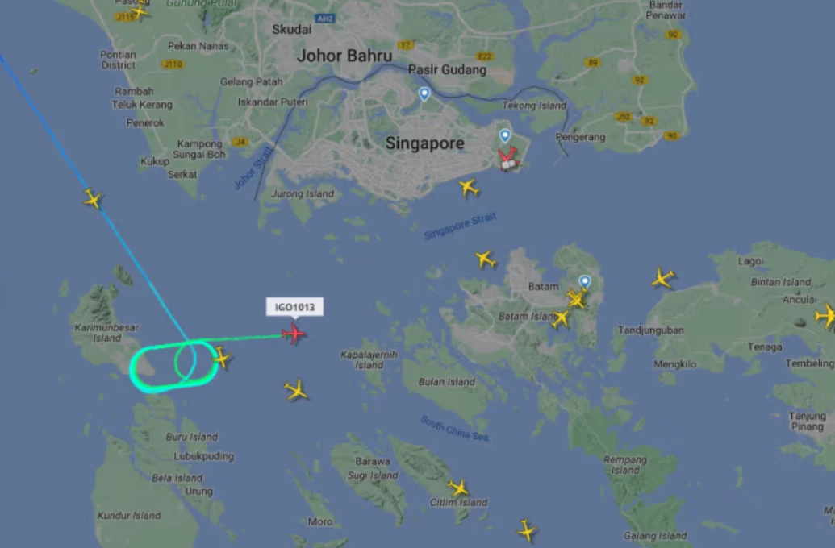The image size is (835, 548).
Task: Select the yellow plane on the blue track near Kukup
Action: click(x=93, y=198)
